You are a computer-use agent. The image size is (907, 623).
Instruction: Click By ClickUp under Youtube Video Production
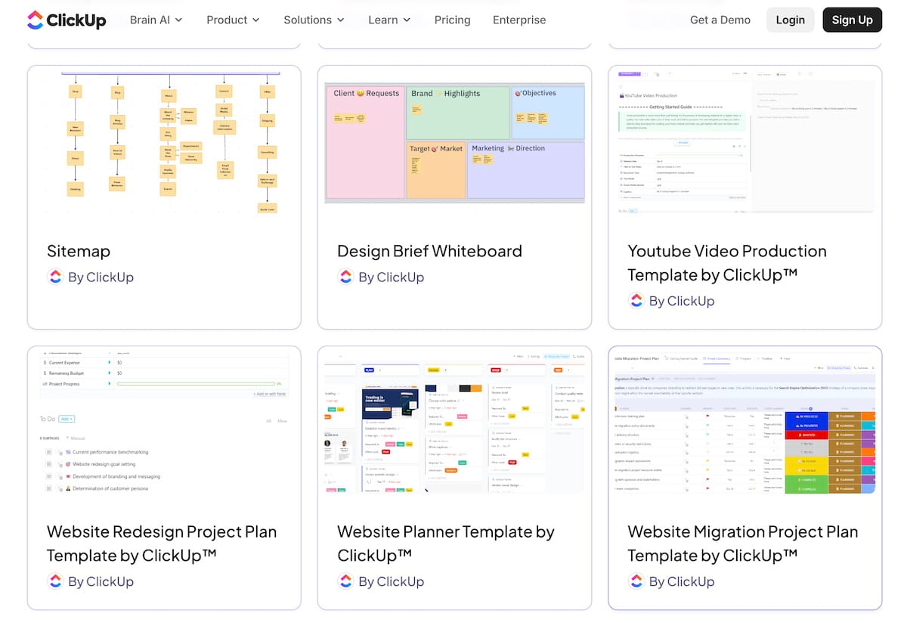pyautogui.click(x=682, y=301)
